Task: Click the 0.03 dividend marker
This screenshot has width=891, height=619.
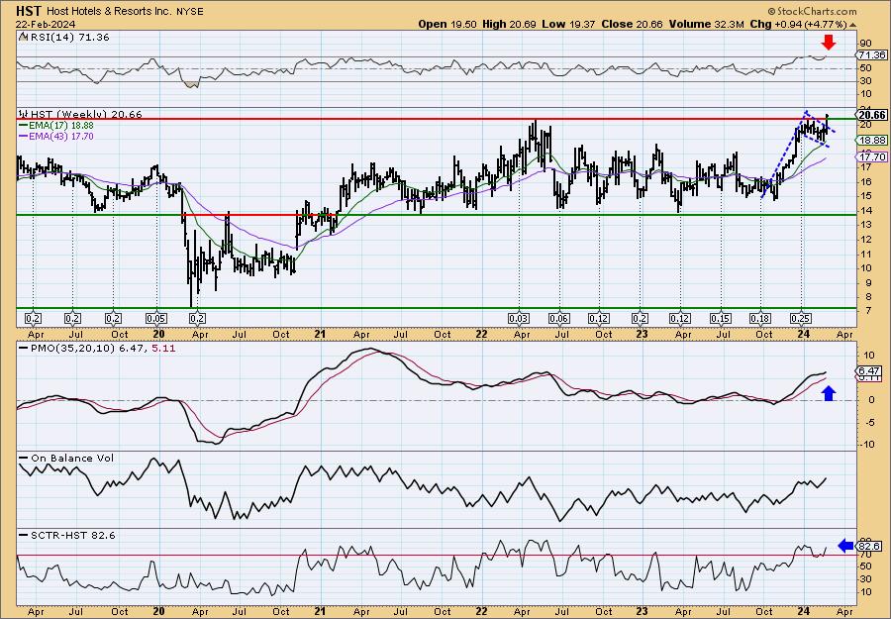Action: (x=520, y=319)
